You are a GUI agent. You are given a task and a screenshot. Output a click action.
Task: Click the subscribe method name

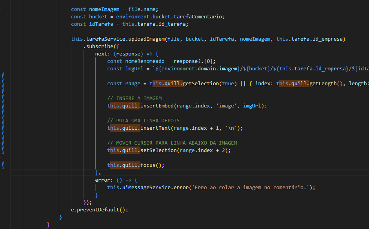pyautogui.click(x=101, y=47)
